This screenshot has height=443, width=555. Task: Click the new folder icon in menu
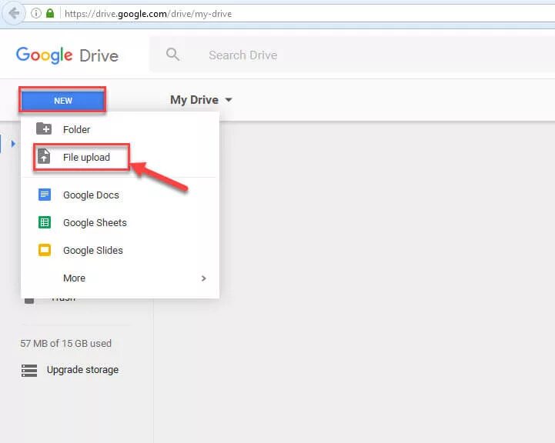[x=44, y=128]
